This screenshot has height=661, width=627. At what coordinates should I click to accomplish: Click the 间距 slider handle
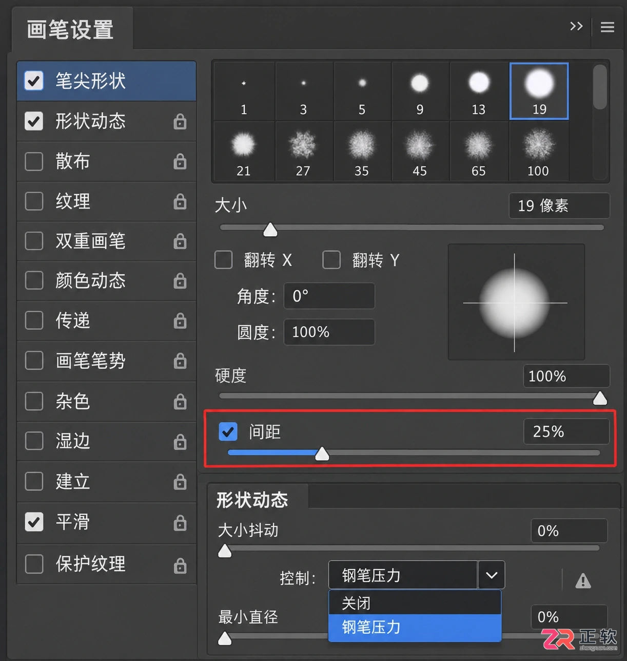pyautogui.click(x=322, y=454)
